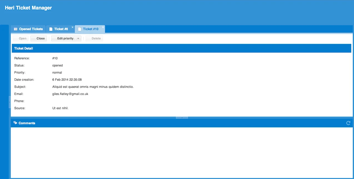This screenshot has width=354, height=179.
Task: Click the Ticket Detail header bar
Action: tap(24, 48)
